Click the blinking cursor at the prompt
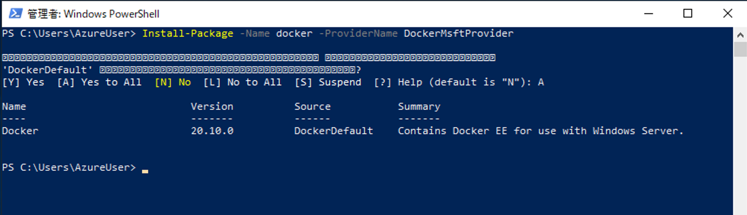This screenshot has height=215, width=747. pyautogui.click(x=145, y=171)
